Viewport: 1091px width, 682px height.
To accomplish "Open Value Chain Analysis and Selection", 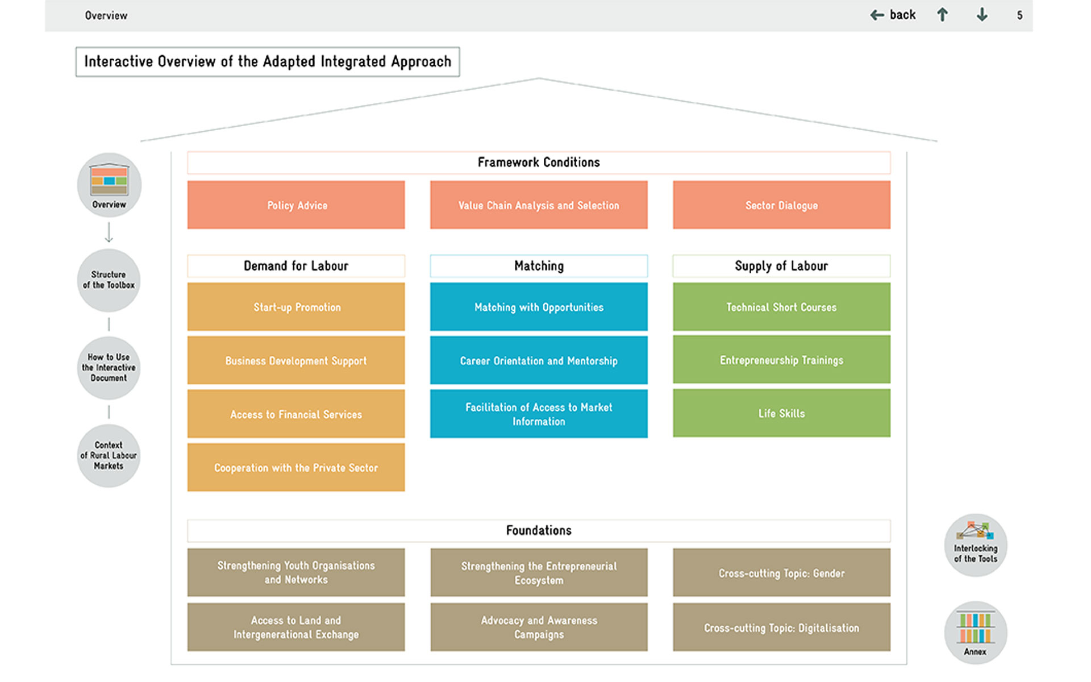I will pos(539,205).
